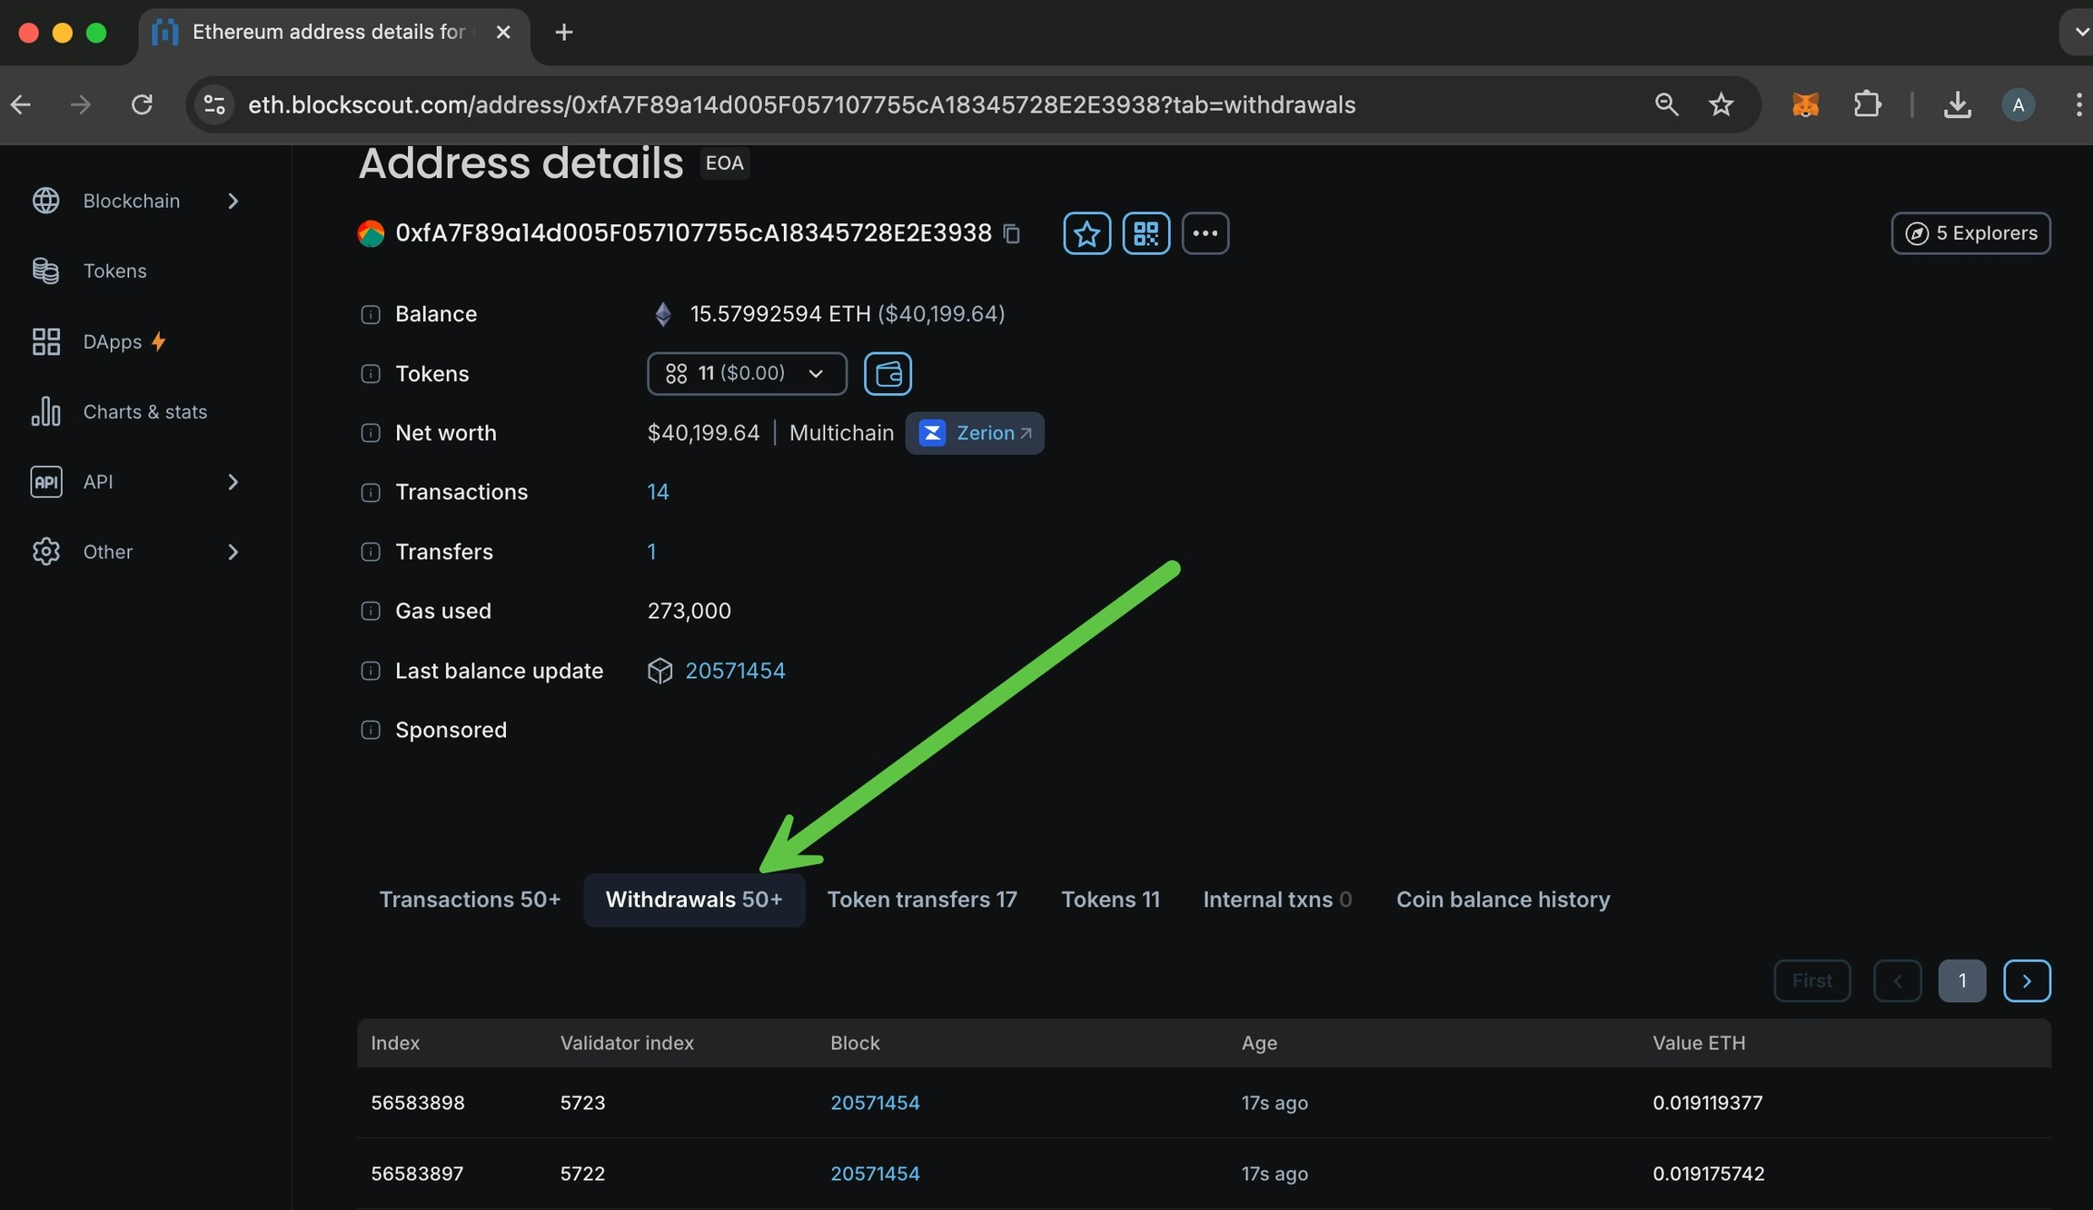Copy the address to clipboard
The image size is (2093, 1210).
coord(1011,234)
